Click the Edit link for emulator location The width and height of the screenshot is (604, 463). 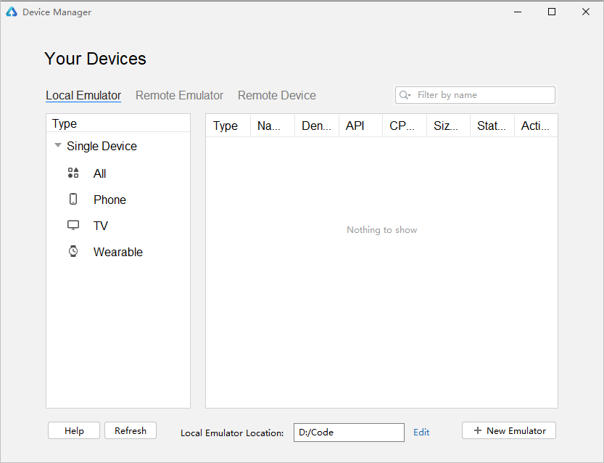[421, 433]
